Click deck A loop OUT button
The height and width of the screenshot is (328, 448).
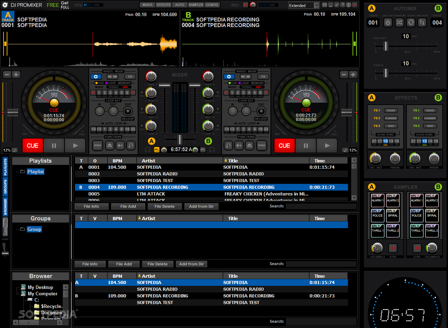[113, 111]
